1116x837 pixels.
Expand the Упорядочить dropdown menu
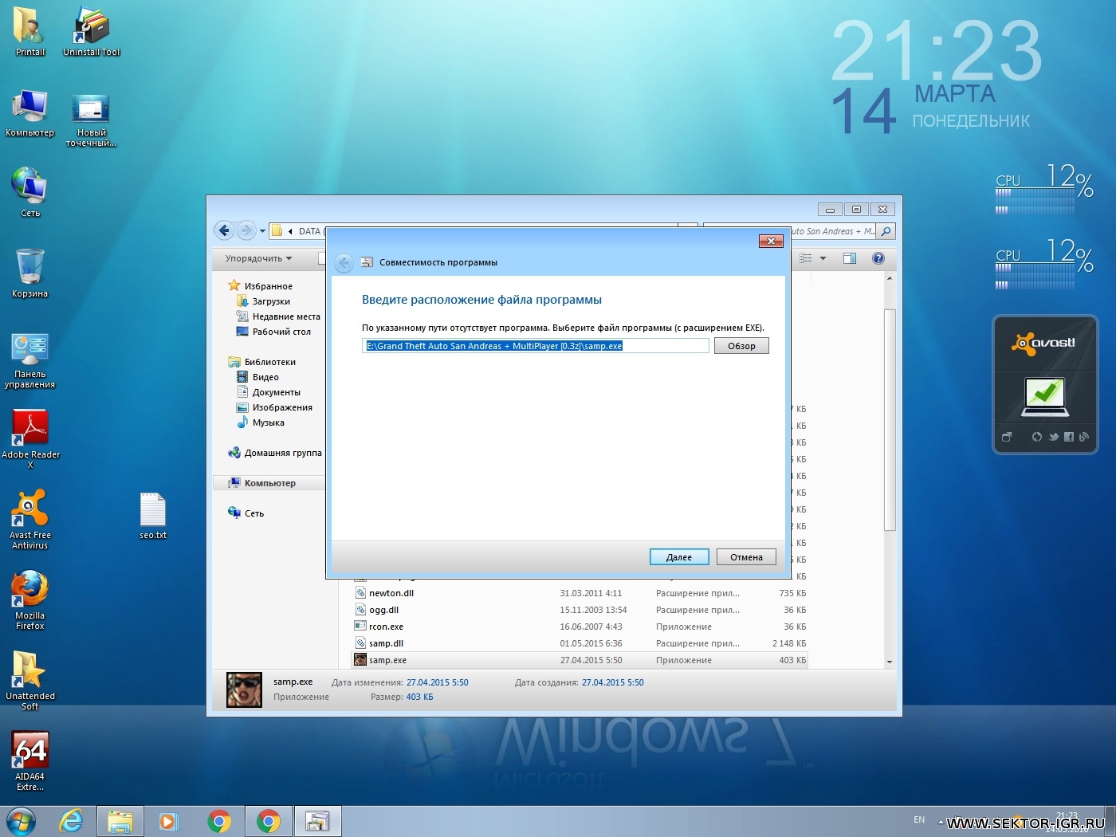pos(258,258)
